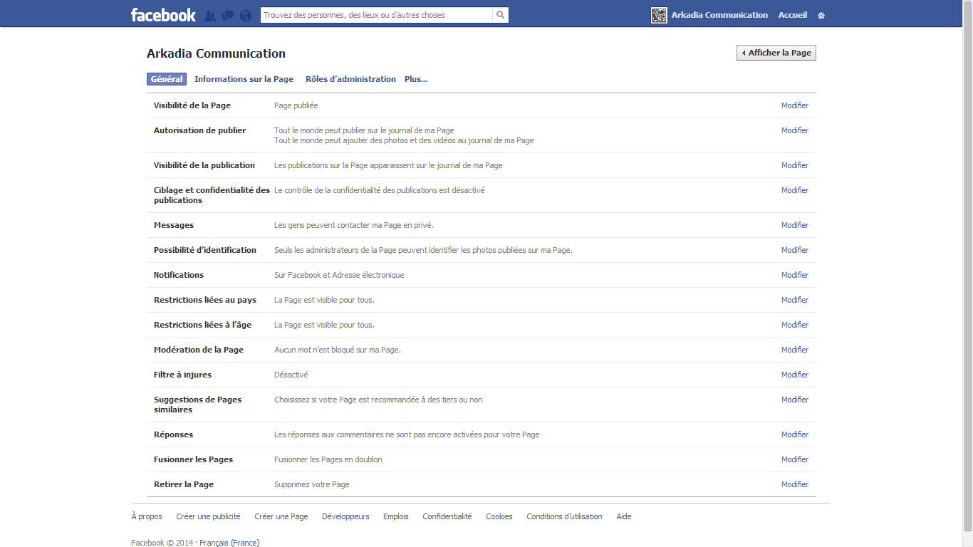
Task: Modify the Notifications setting
Action: [x=795, y=275]
